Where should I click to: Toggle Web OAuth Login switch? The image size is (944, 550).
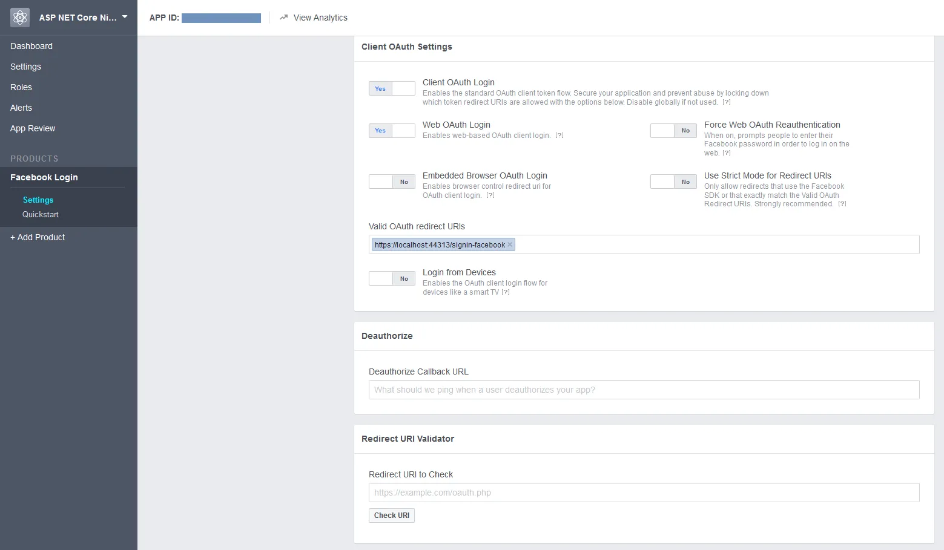[392, 131]
